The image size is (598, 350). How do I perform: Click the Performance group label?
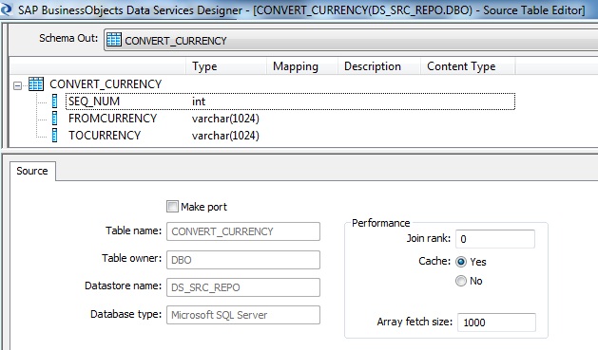[380, 223]
